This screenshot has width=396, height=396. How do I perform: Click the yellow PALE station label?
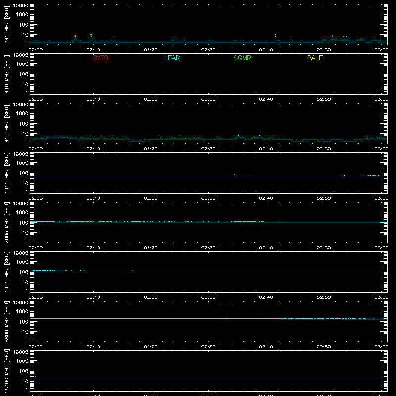[315, 58]
